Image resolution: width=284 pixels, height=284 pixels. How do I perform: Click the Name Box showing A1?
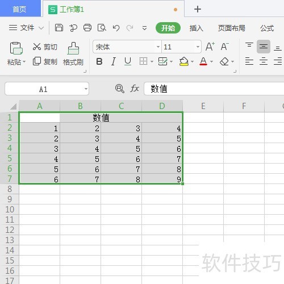47,89
